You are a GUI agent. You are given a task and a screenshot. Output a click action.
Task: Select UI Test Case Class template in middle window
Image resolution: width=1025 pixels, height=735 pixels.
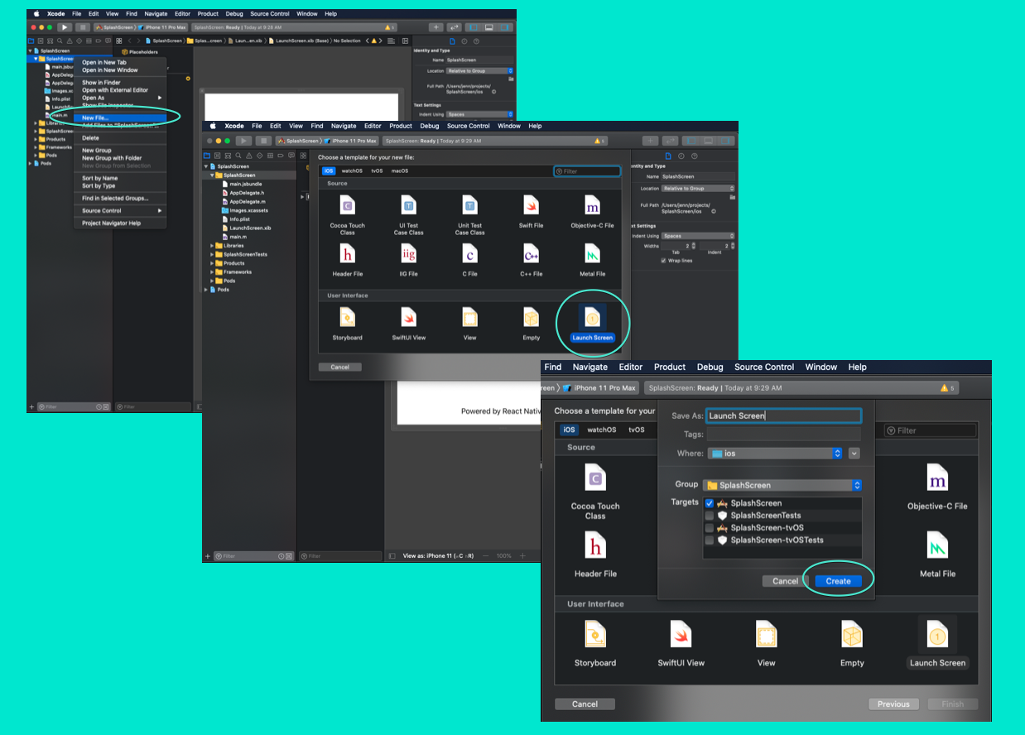(408, 215)
